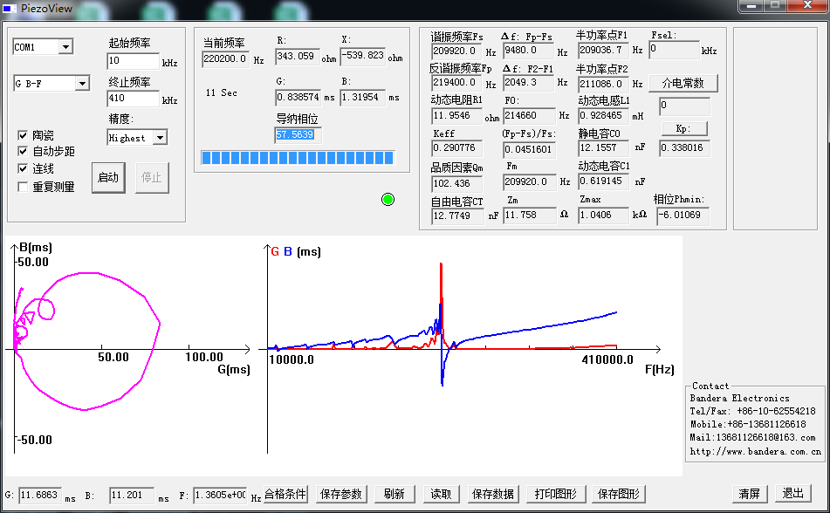The width and height of the screenshot is (830, 513).
Task: Click the 保存参数 button
Action: click(341, 494)
